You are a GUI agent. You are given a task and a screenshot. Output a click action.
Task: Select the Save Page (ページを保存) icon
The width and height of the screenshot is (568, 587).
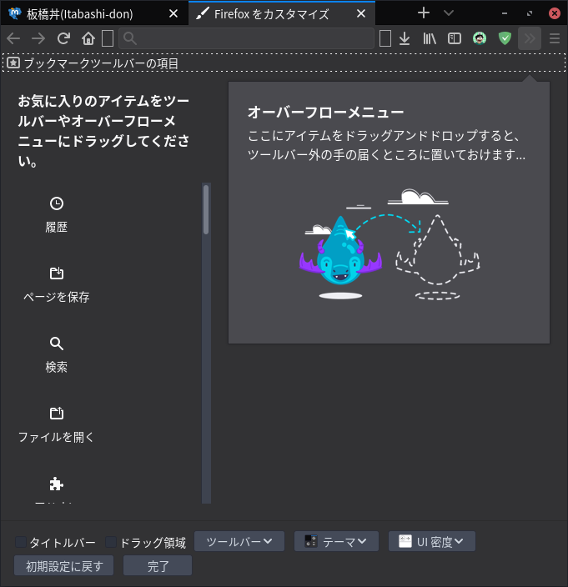(56, 273)
